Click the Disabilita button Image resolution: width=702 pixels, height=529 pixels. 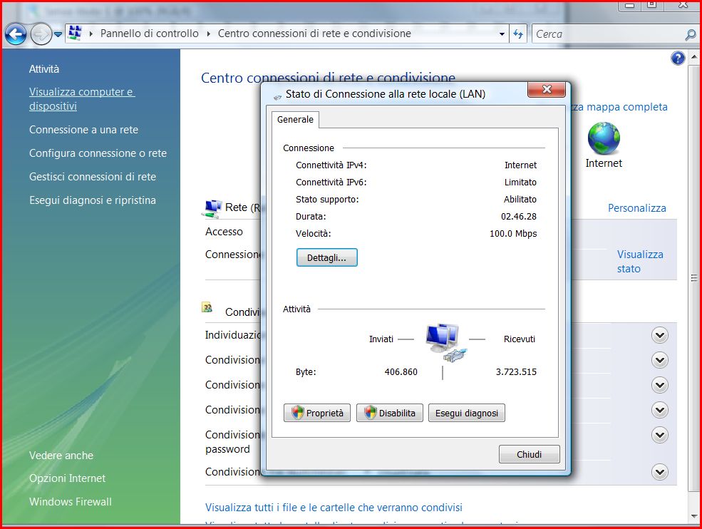point(390,413)
